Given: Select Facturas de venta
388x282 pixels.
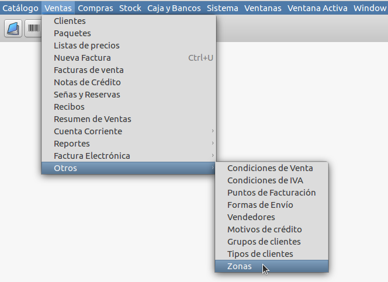Looking at the screenshot, I should (x=129, y=70).
